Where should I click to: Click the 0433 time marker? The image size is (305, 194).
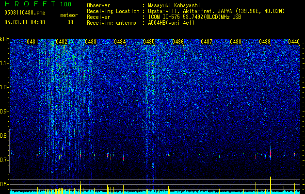[91, 42]
